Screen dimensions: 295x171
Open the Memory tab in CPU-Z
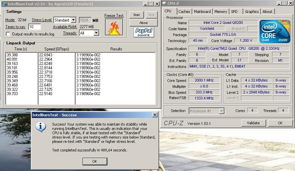pos(221,12)
